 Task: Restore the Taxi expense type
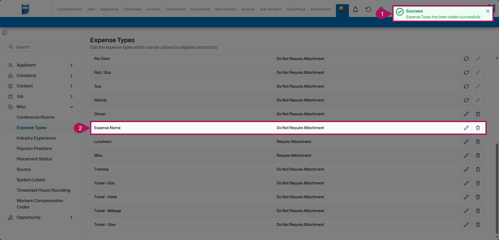(x=466, y=86)
